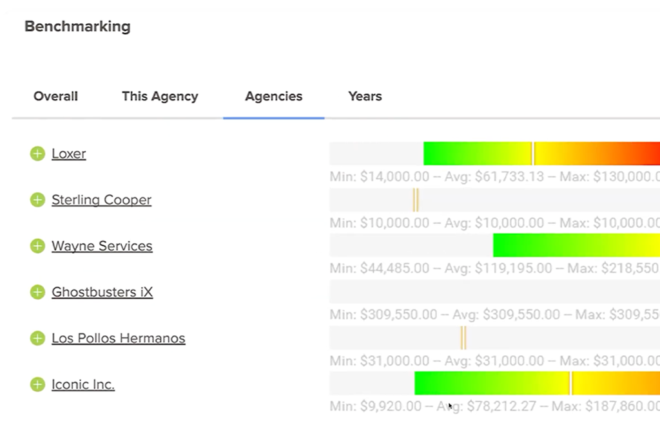Select the Sterling Cooper Min $10,000.00 stats text
This screenshot has width=660, height=435.
(x=494, y=223)
